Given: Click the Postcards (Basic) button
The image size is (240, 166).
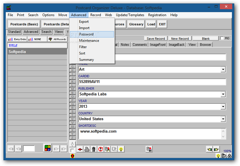Looking at the screenshot, I should 24,24.
